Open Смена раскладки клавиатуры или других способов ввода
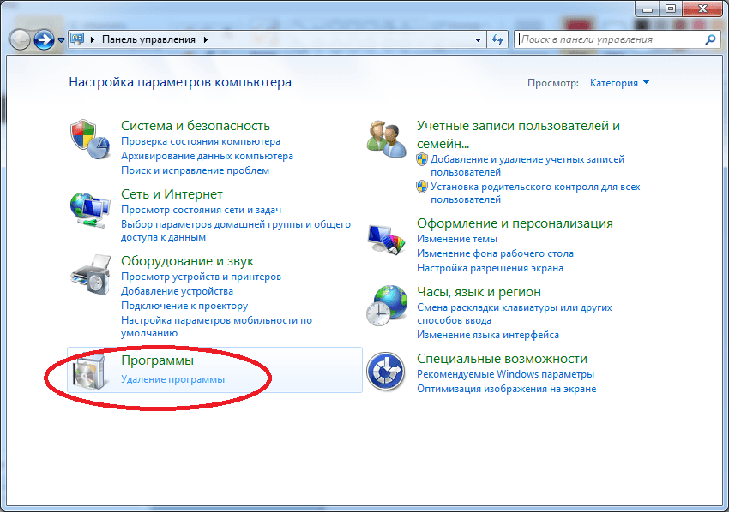This screenshot has height=512, width=729. click(x=497, y=307)
